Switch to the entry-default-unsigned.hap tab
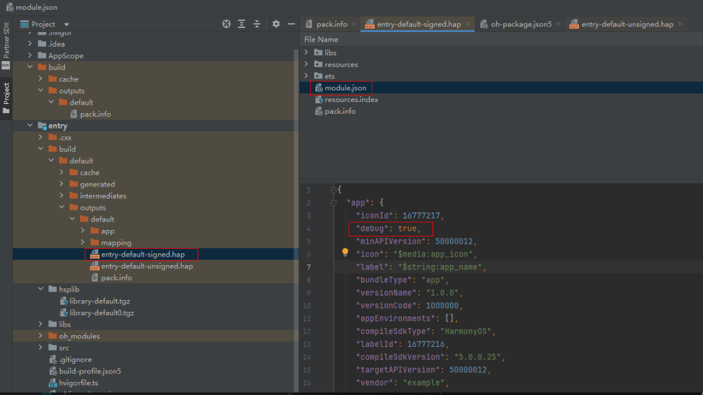Screen dimensions: 703x395 pos(627,24)
